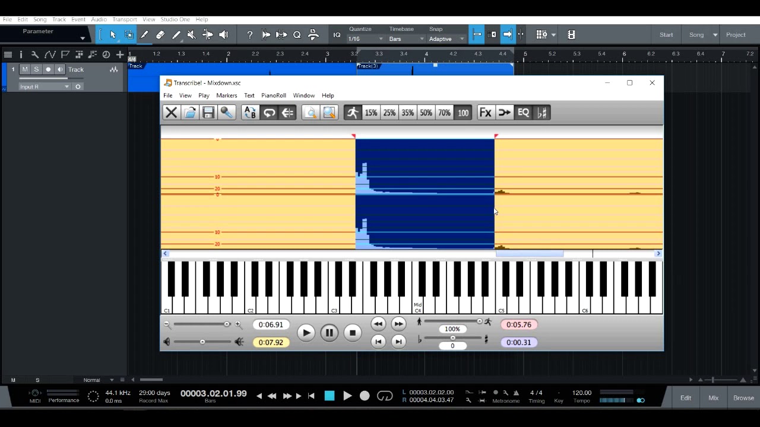Image resolution: width=760 pixels, height=427 pixels.
Task: Click the record microphone icon in Transcribe!
Action: click(x=227, y=113)
